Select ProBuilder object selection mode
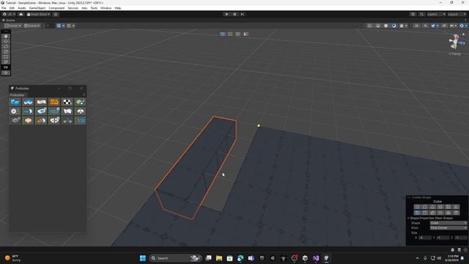This screenshot has height=264, width=469. 223,34
